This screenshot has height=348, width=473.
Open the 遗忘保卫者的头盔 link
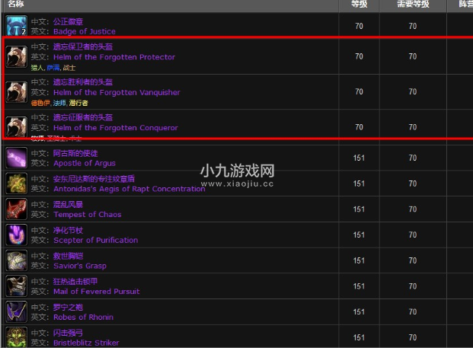(83, 46)
